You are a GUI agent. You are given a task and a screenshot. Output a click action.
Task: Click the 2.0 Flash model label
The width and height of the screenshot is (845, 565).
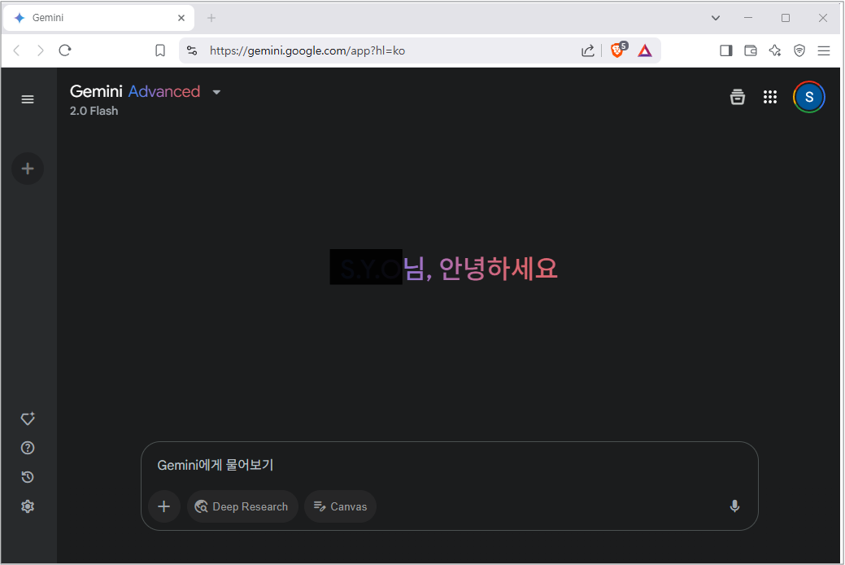pyautogui.click(x=94, y=111)
